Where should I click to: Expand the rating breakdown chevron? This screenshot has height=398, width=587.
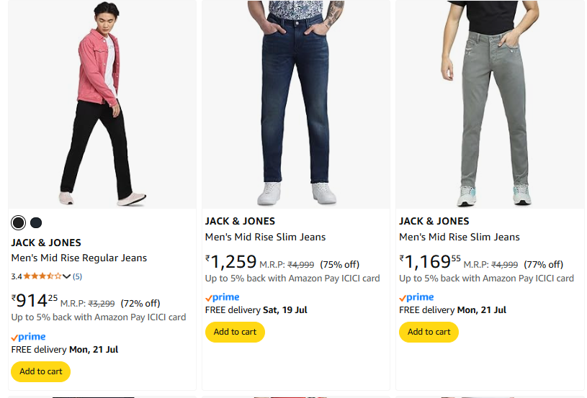(67, 276)
